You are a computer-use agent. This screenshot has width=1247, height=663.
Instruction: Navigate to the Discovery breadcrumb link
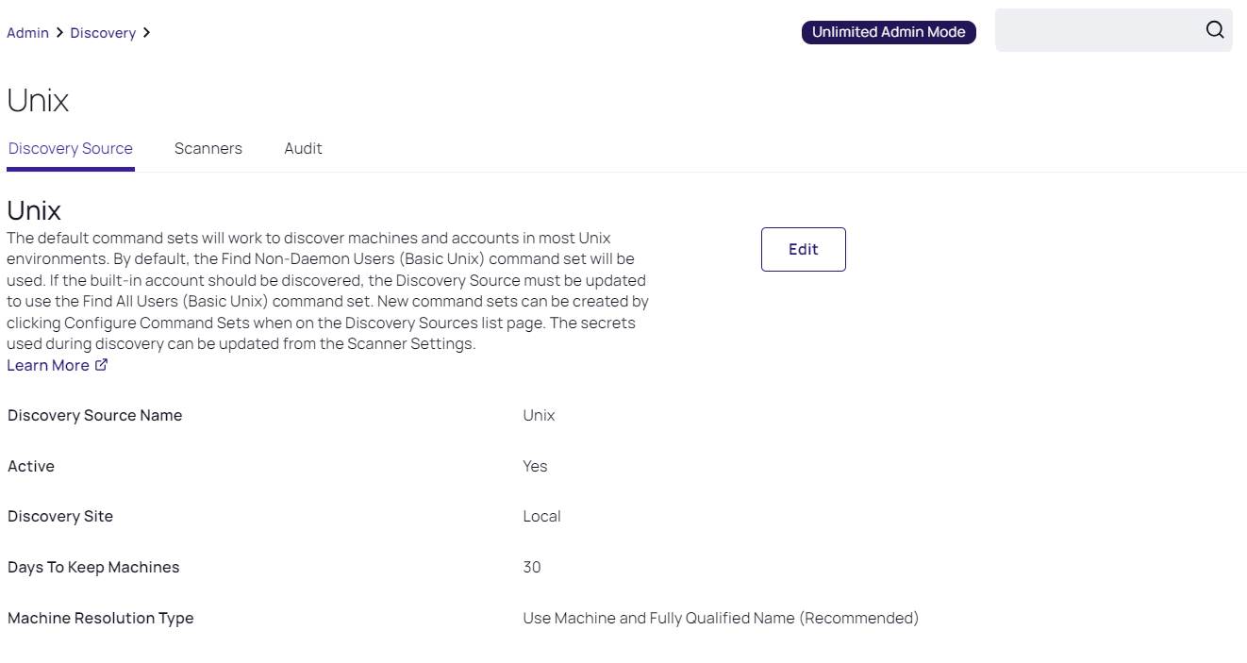coord(103,33)
